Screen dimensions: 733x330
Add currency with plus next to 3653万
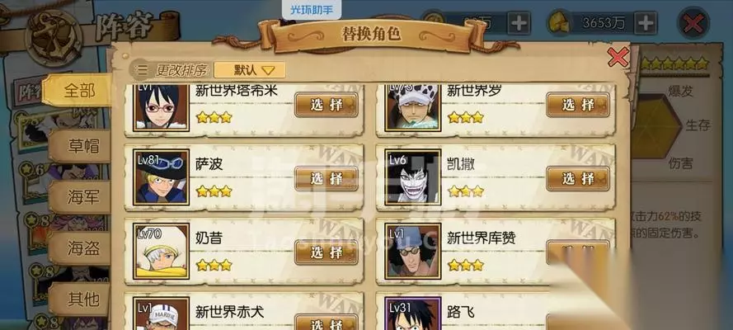pos(645,23)
